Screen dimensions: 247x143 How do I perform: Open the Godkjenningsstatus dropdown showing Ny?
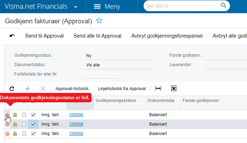[x=118, y=55]
